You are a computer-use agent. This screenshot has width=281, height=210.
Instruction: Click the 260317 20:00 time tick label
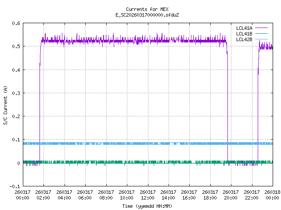point(231,195)
